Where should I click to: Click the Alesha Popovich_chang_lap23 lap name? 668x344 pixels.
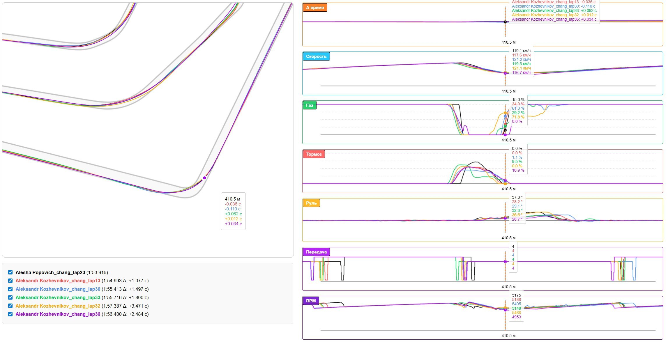[50, 272]
